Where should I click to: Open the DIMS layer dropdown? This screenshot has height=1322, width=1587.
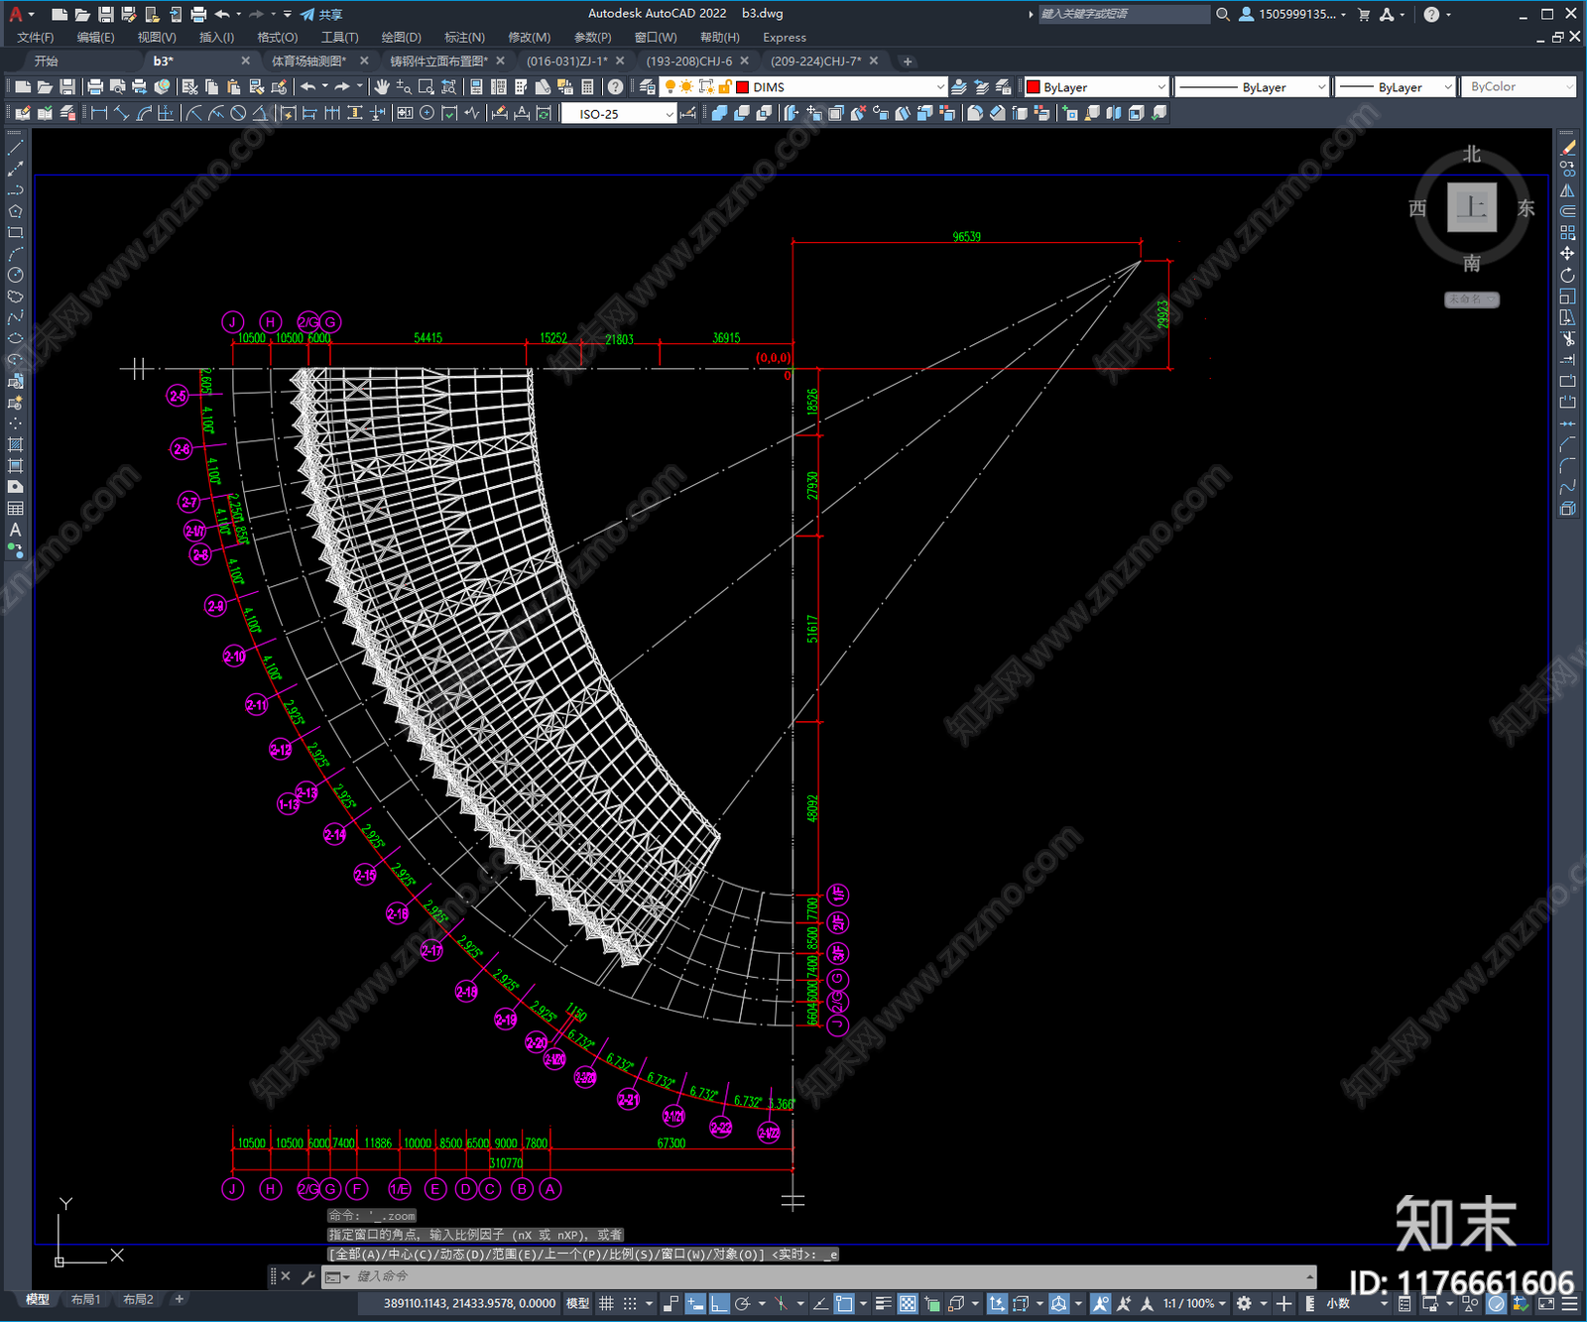click(x=804, y=87)
